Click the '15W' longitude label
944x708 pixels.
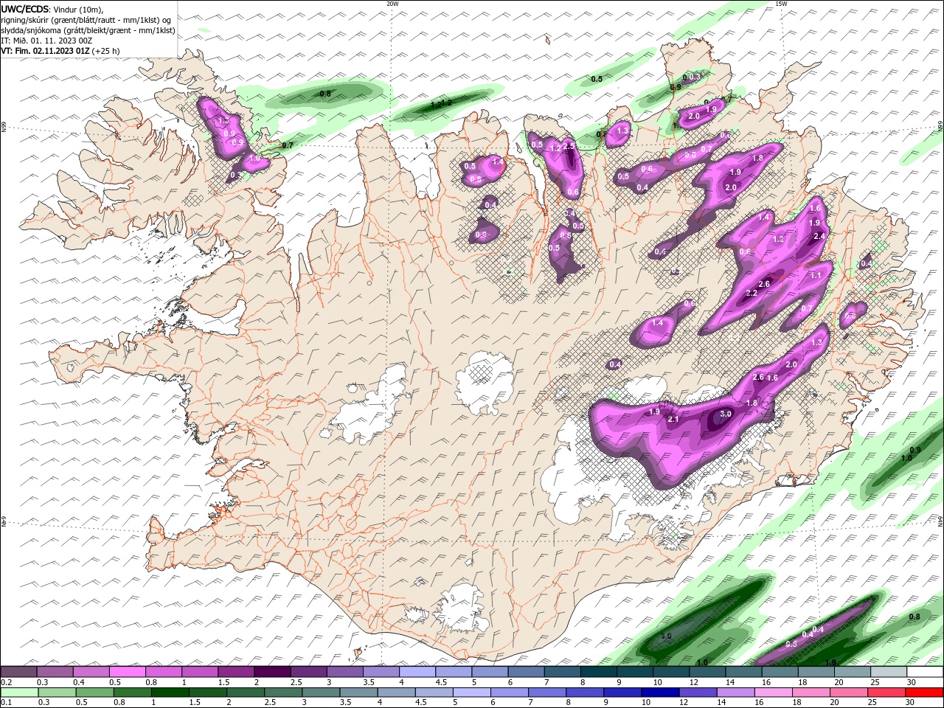[x=781, y=4]
